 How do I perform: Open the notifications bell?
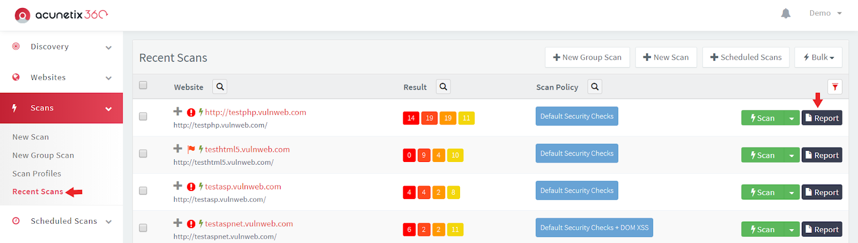coord(786,13)
